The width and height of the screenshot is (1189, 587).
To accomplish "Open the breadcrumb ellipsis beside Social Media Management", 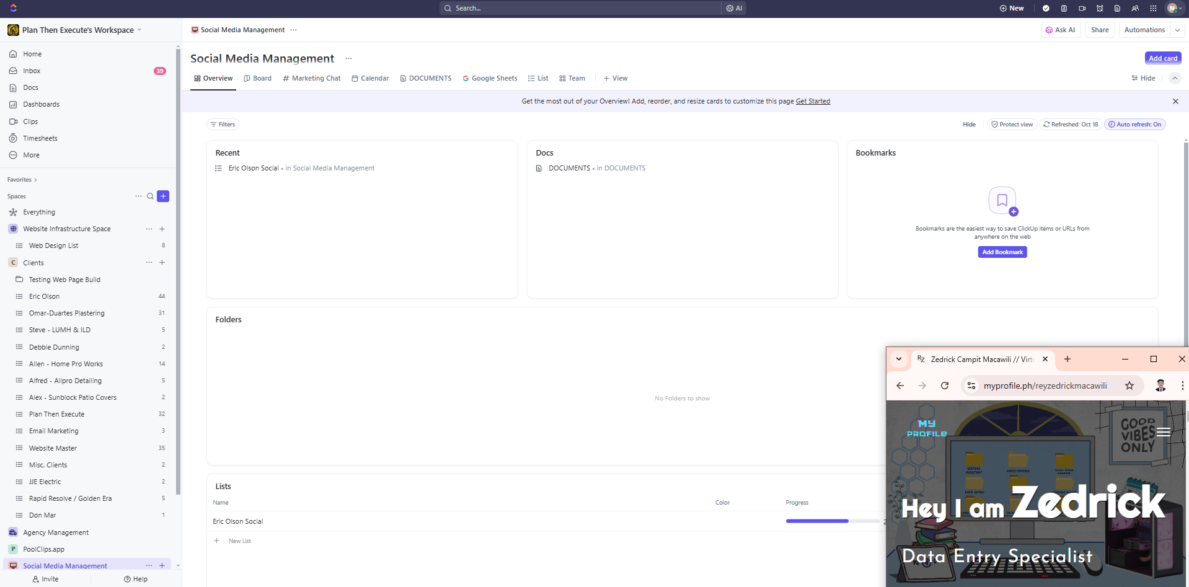I will (293, 30).
